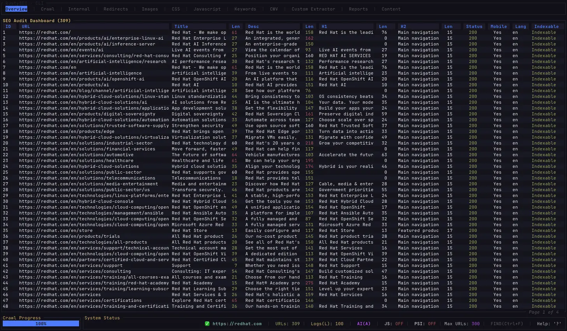Open the CWV tab
Screen dimensions: 567x331
coord(274,9)
